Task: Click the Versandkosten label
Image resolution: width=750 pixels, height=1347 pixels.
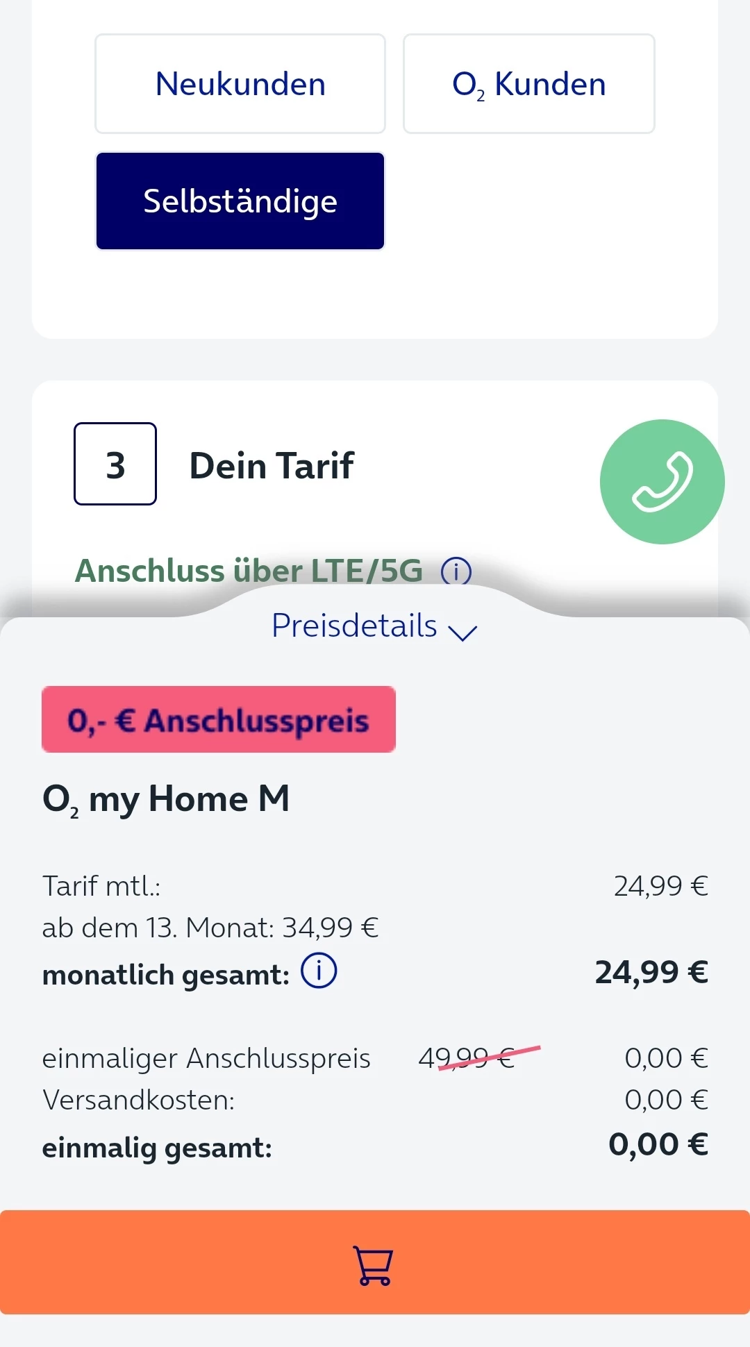Action: [139, 1100]
